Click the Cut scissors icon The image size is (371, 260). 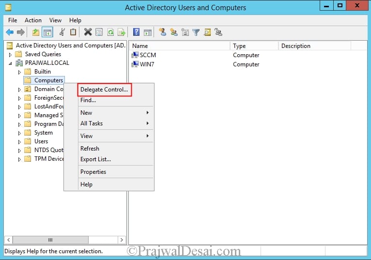coord(62,32)
